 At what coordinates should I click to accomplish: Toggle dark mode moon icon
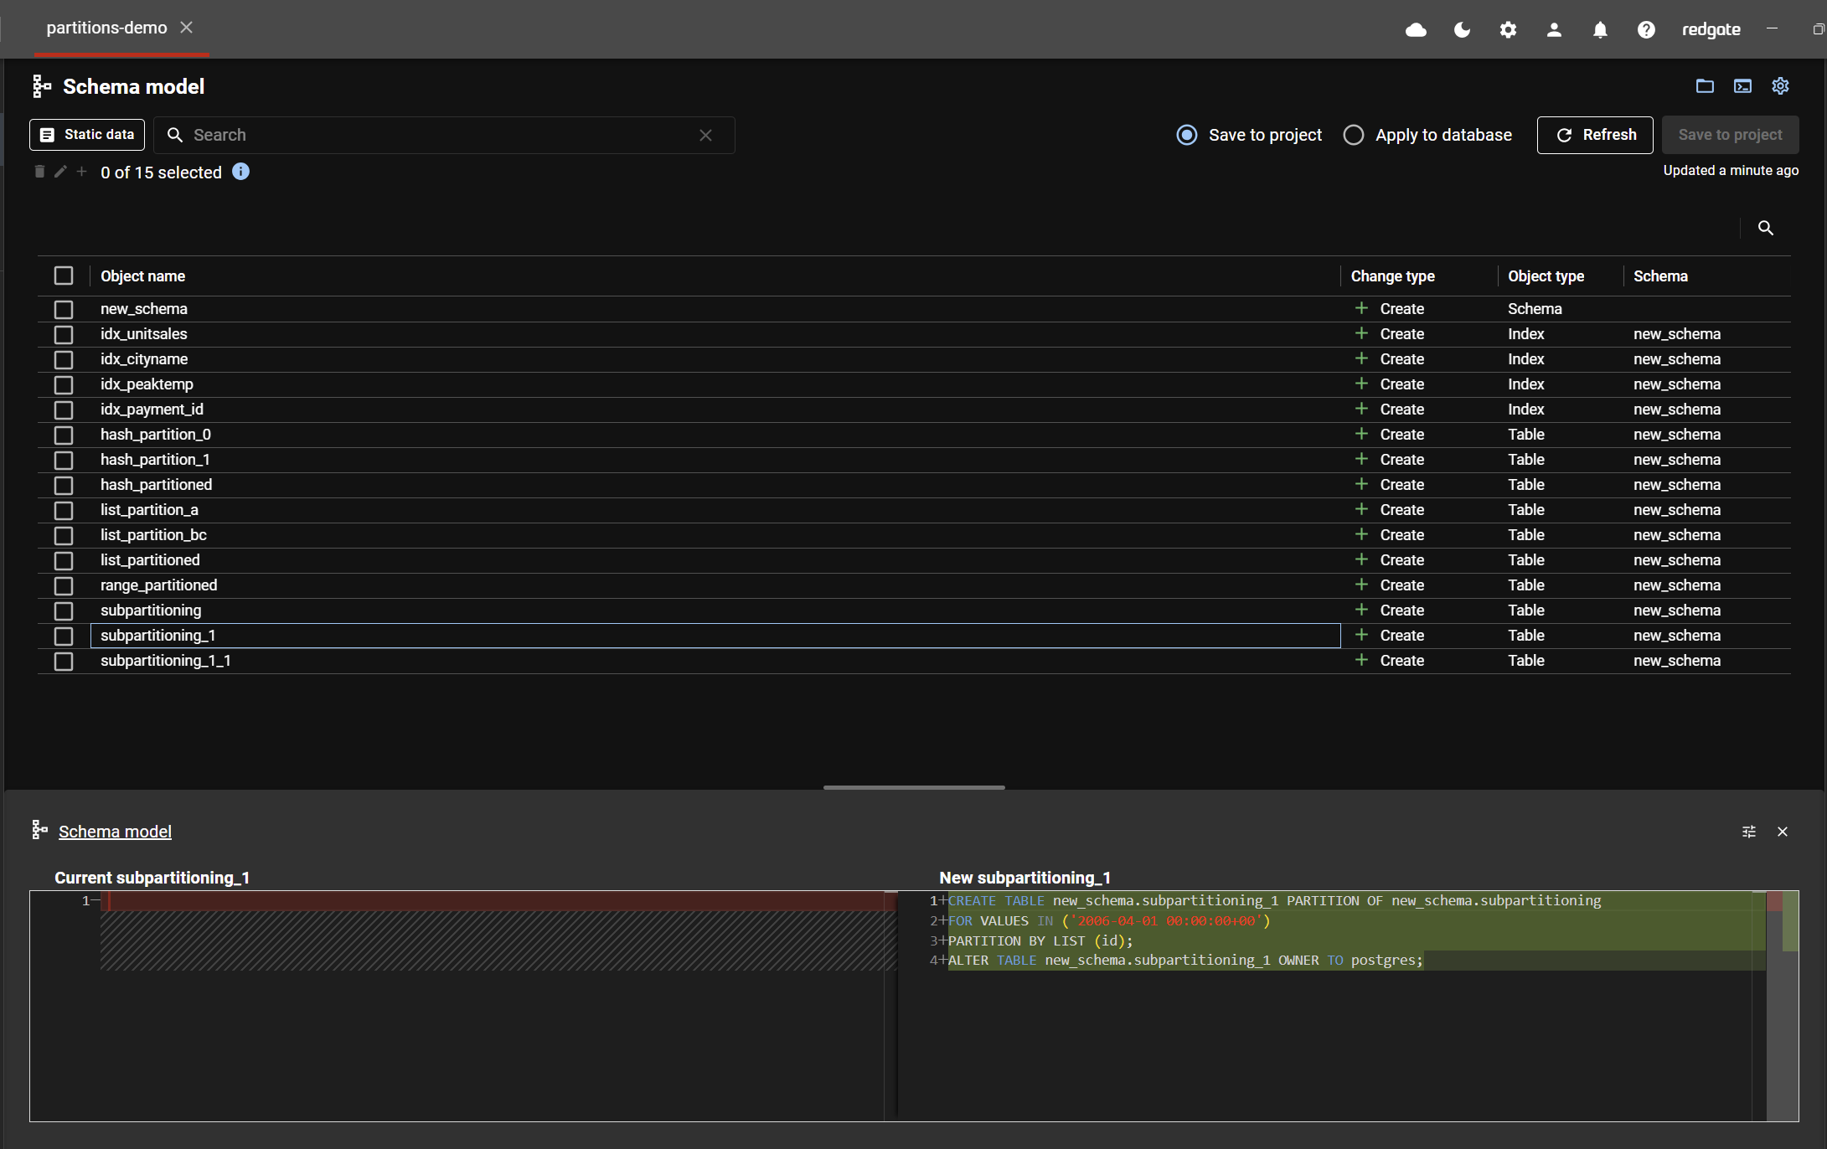point(1462,30)
